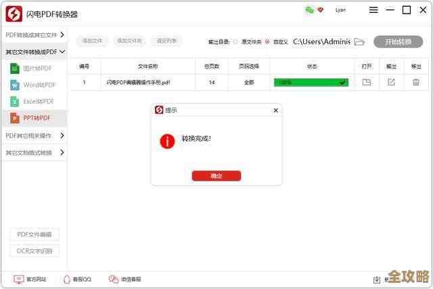This screenshot has width=433, height=289.
Task: Click page count cell 14
Action: pos(212,83)
